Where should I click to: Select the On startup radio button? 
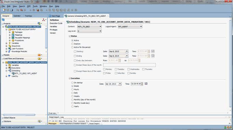pos(72,83)
